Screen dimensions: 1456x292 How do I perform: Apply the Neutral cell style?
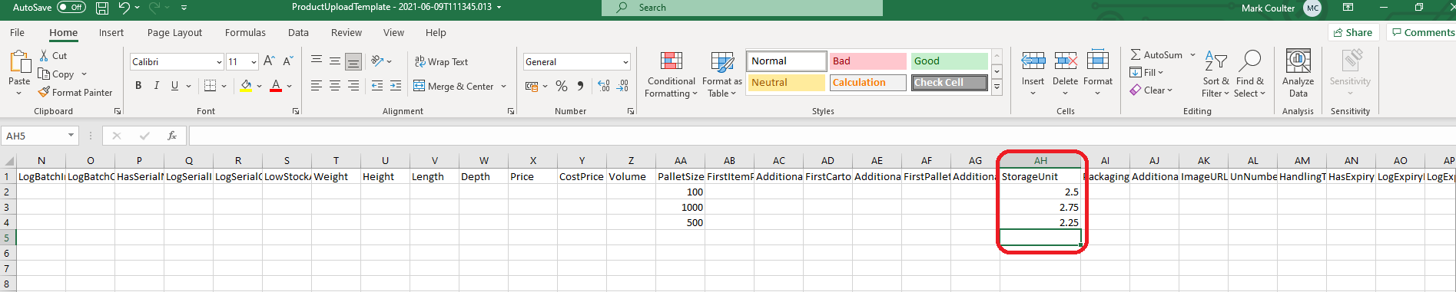[786, 83]
